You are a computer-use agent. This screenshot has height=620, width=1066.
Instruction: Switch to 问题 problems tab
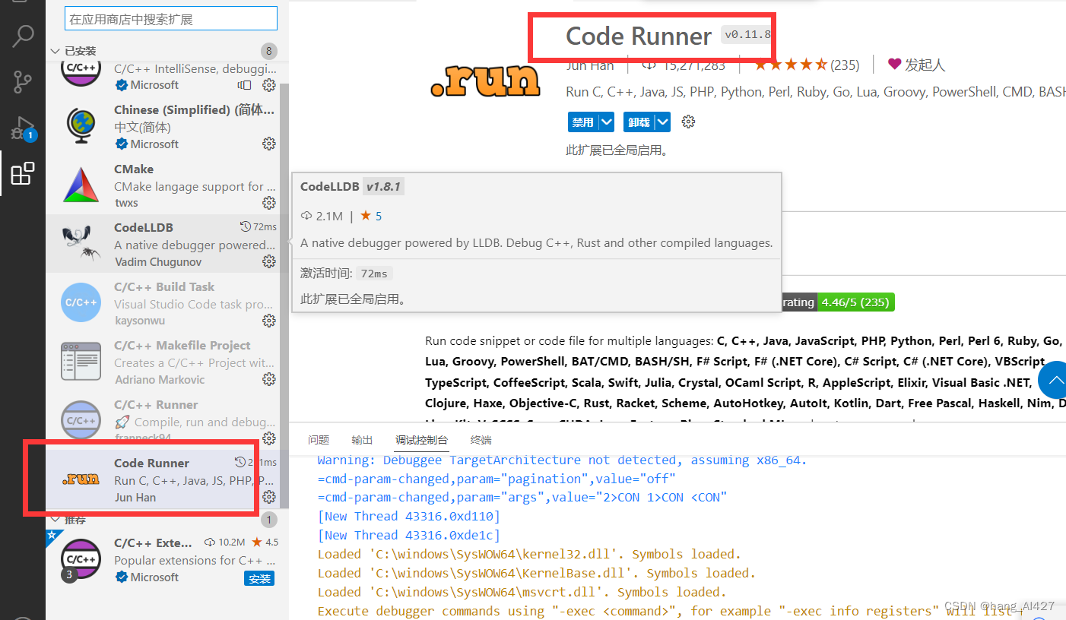coord(319,440)
